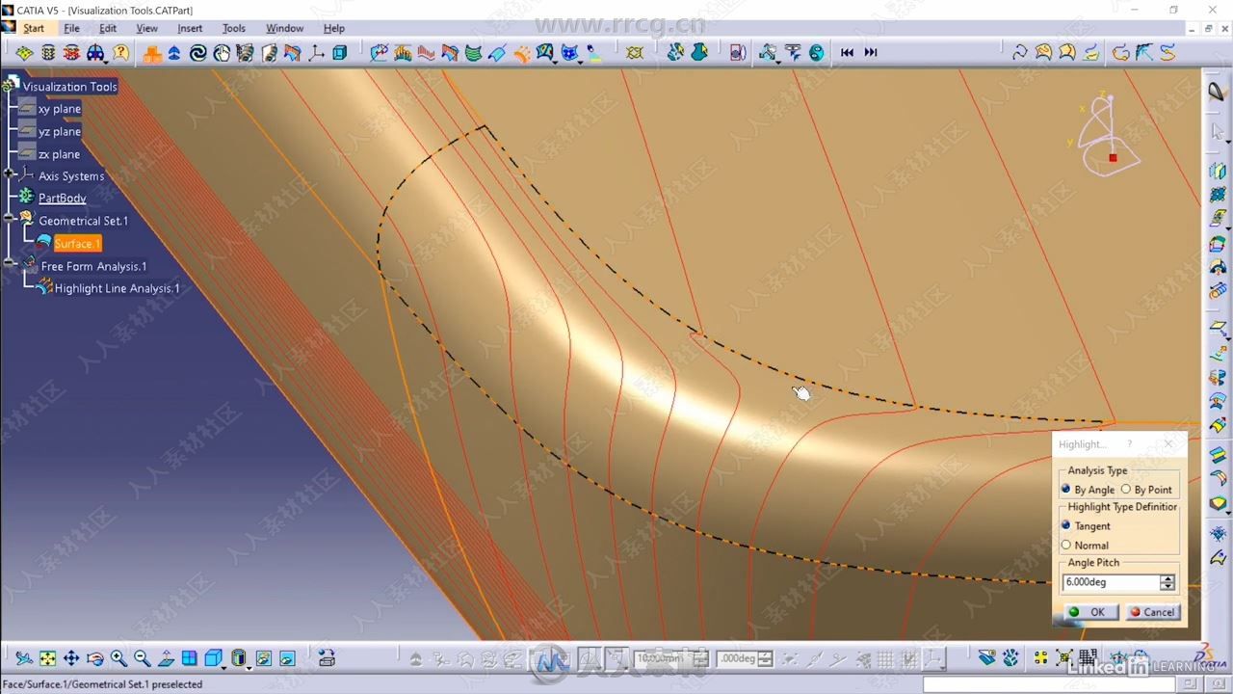
Task: Open the File menu
Action: 71,28
